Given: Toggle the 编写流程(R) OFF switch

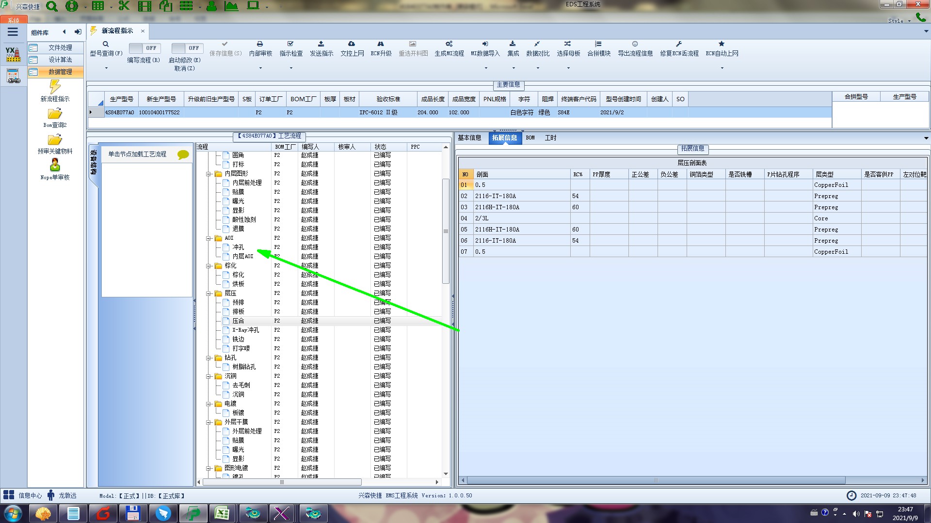Looking at the screenshot, I should (x=144, y=48).
